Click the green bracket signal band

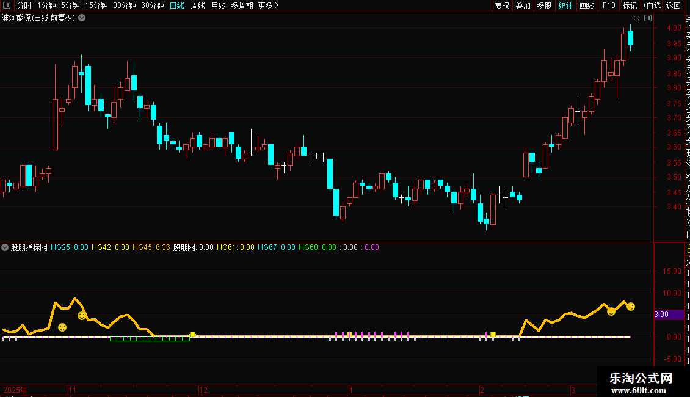click(150, 339)
